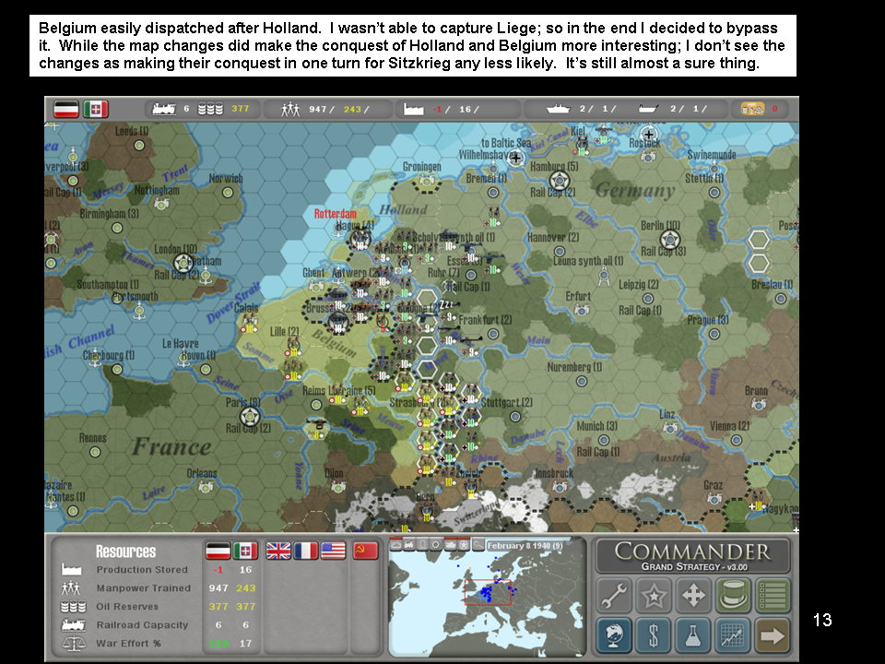Select the German flag in Resources panel
885x664 pixels.
(218, 551)
